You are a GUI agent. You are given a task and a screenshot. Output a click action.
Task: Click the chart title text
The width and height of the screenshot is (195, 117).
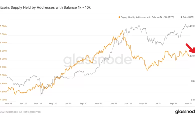(45, 7)
